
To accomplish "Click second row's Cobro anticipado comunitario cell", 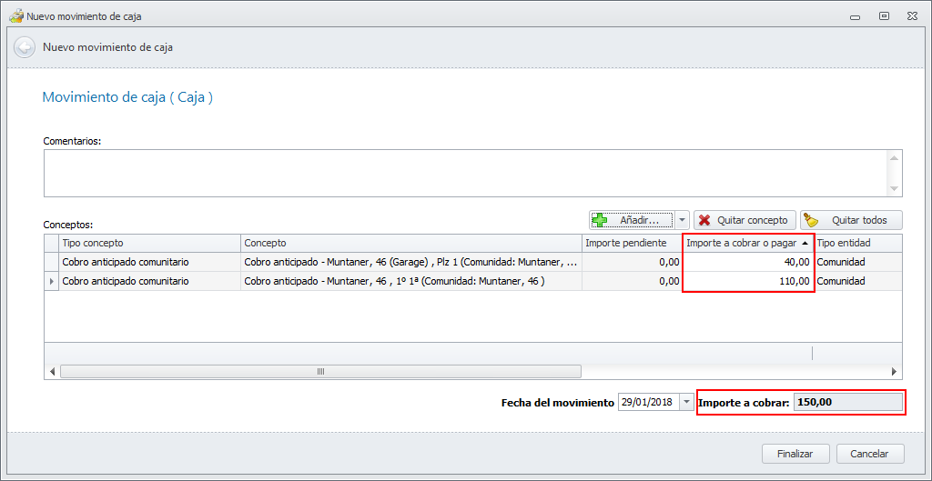I will pyautogui.click(x=149, y=282).
